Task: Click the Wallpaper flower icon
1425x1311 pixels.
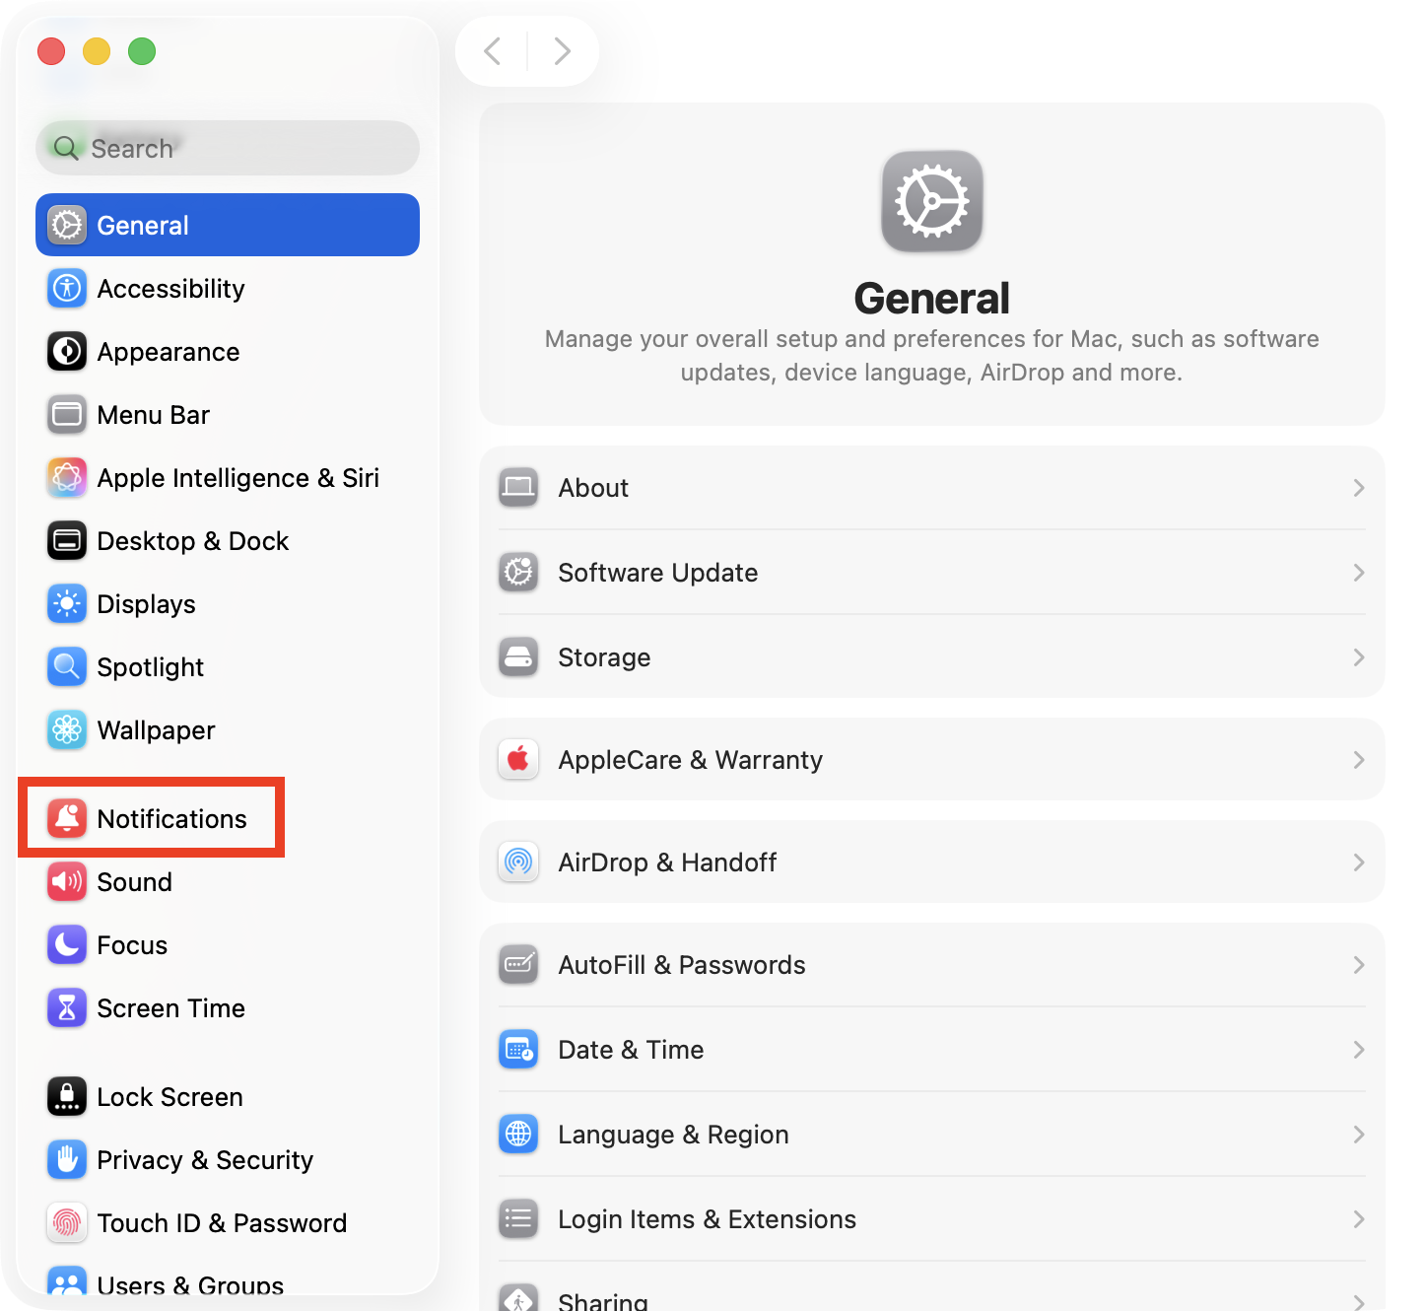Action: click(66, 729)
